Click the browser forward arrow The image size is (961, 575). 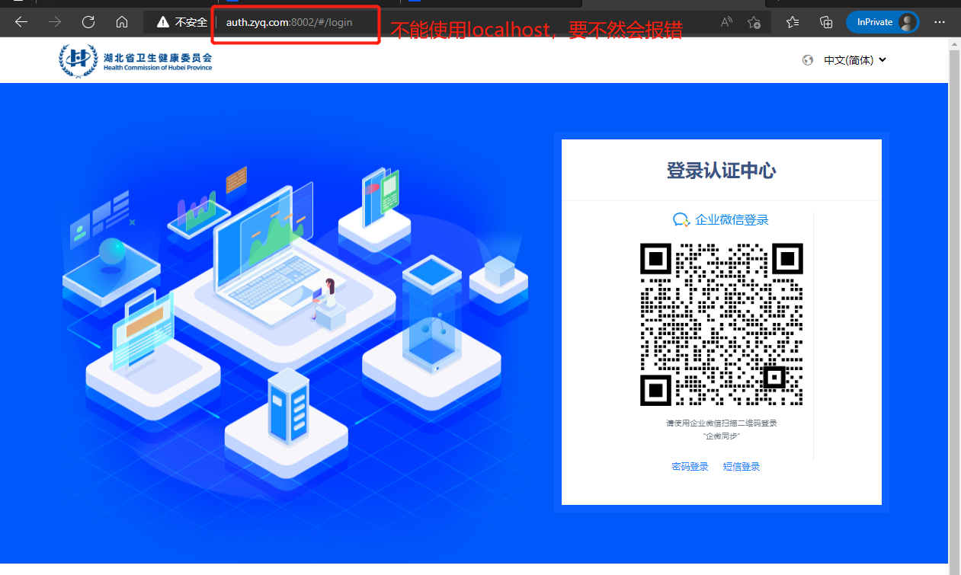click(55, 22)
